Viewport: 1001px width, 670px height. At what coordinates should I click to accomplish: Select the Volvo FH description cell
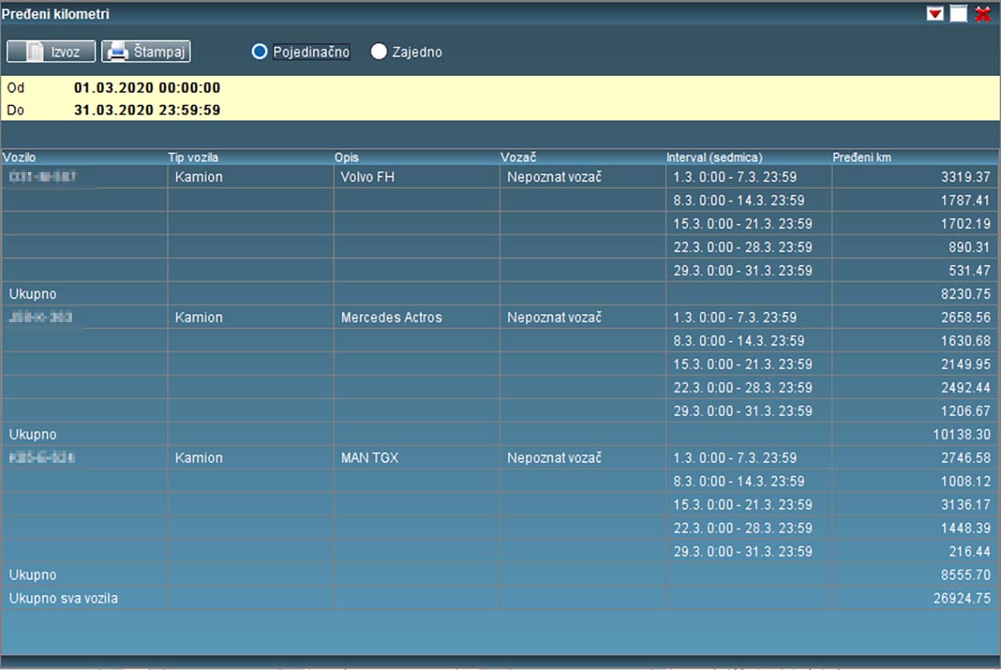tap(368, 177)
